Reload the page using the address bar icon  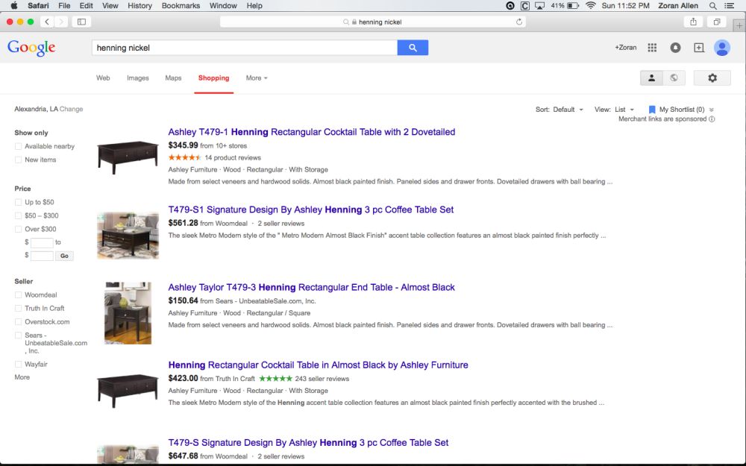coord(519,22)
